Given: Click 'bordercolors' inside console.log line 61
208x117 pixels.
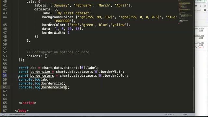Looking at the screenshot, I should 54,87.
